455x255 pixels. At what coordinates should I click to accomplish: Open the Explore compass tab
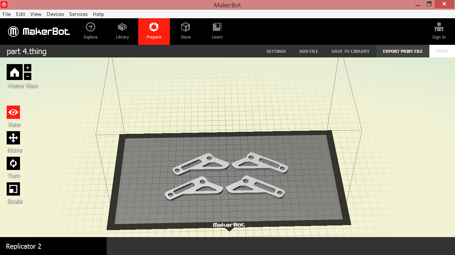[x=91, y=32]
